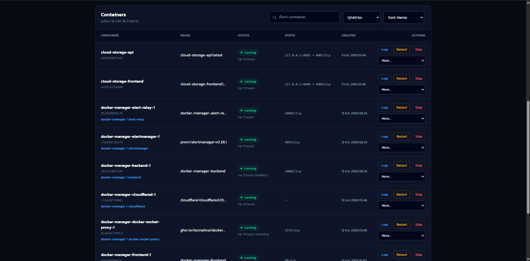This screenshot has height=261, width=530.
Task: Restart docker-manager-docker-socket-proxy-1 container
Action: (x=402, y=225)
